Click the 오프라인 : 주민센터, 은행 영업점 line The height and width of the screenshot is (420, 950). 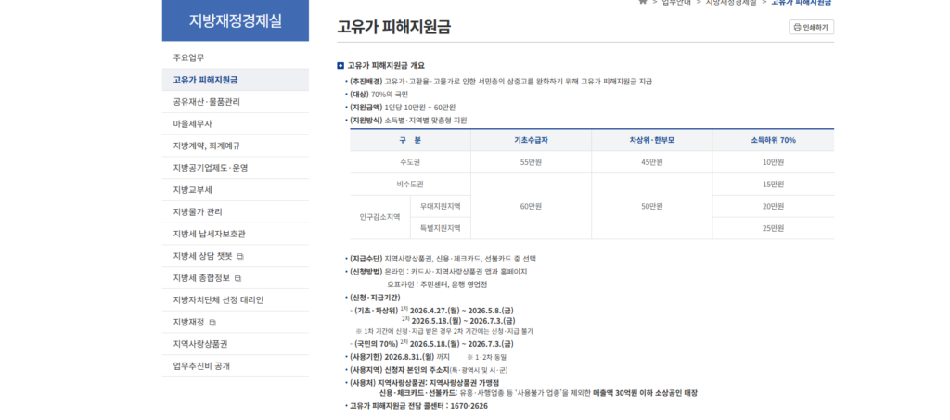click(438, 285)
